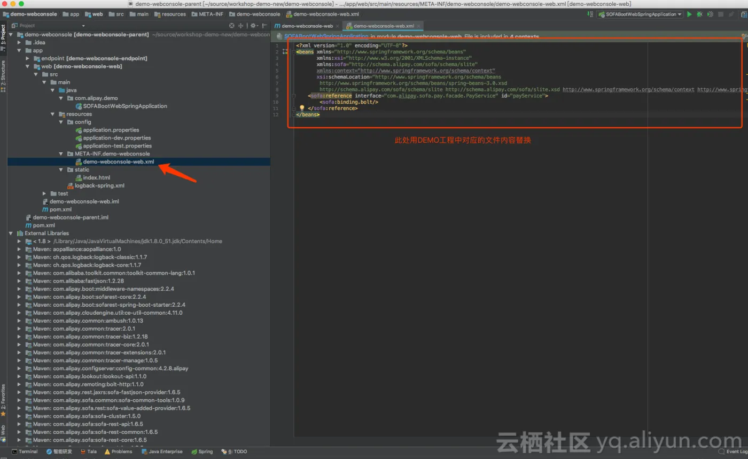Select index.html file
Image resolution: width=748 pixels, height=459 pixels.
(x=96, y=177)
